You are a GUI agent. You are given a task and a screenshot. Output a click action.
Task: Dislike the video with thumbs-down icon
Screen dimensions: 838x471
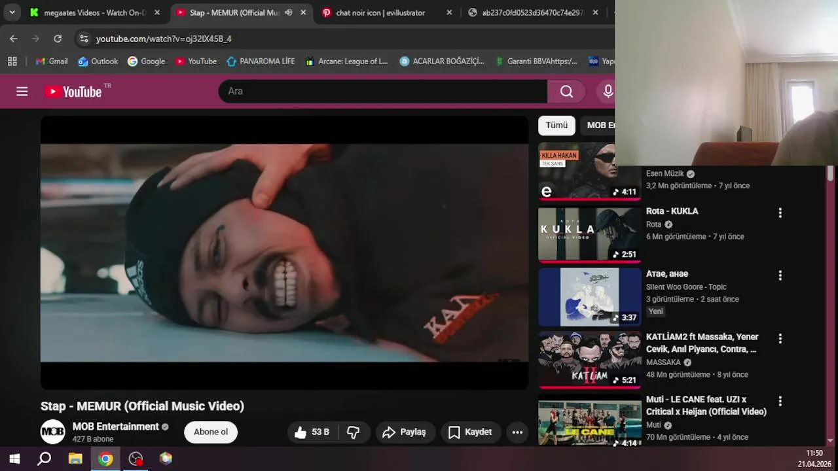tap(354, 432)
